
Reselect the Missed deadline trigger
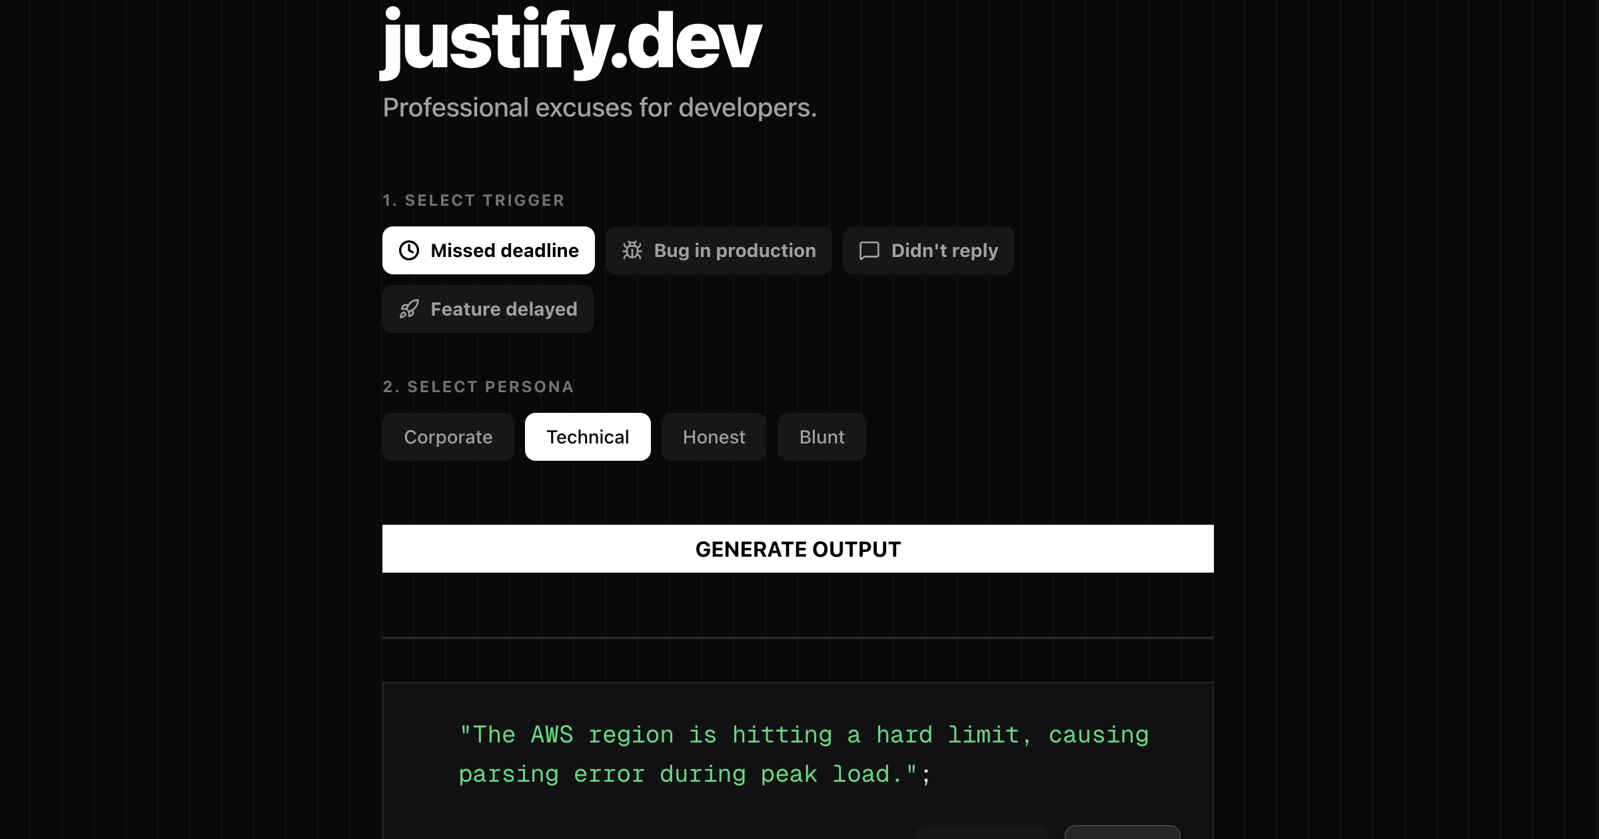pyautogui.click(x=488, y=250)
